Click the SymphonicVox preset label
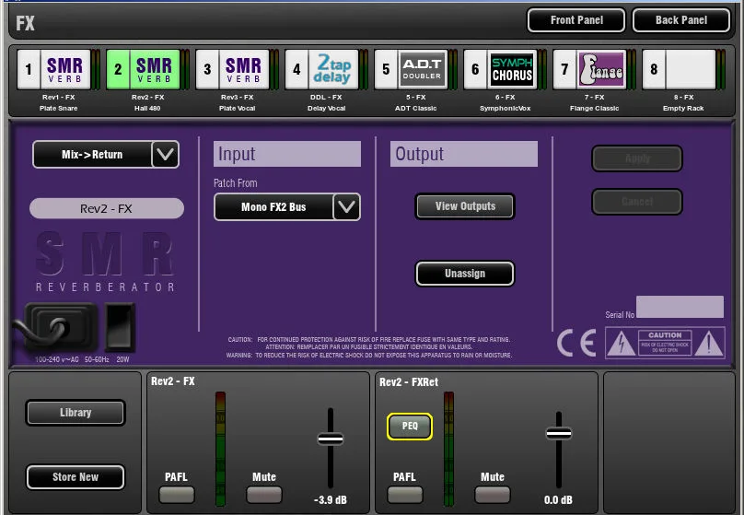 point(505,108)
